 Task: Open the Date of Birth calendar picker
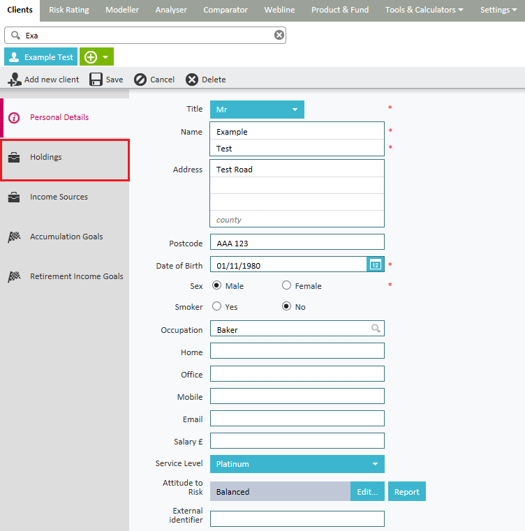click(x=375, y=264)
